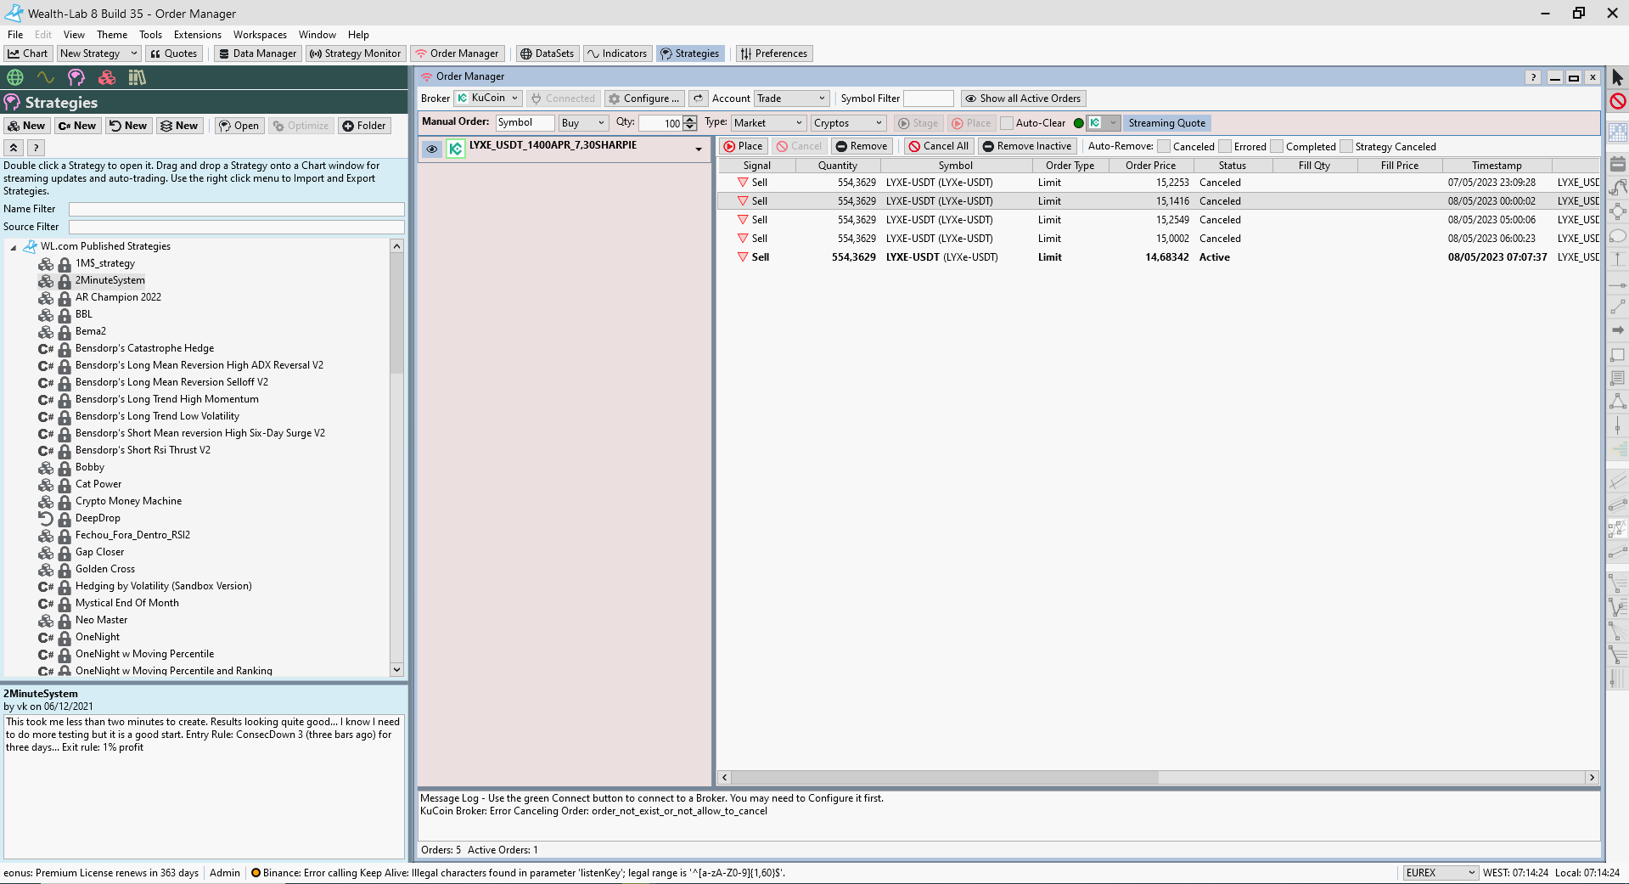Screen dimensions: 1629x884
Task: Click the collapse double-arrow icon in Strategies panel
Action: tap(14, 148)
